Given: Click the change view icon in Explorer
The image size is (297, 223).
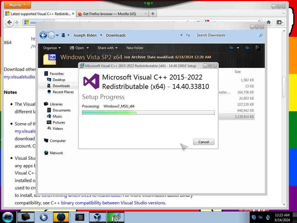Looking at the screenshot, I should tap(231, 48).
